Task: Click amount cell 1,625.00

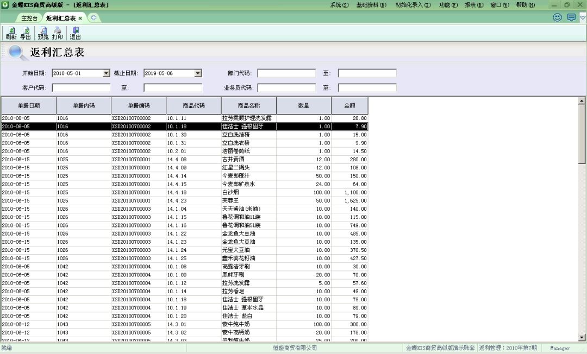Action: pos(349,200)
